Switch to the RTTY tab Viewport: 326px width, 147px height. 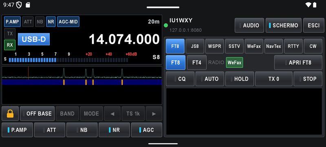(x=293, y=46)
